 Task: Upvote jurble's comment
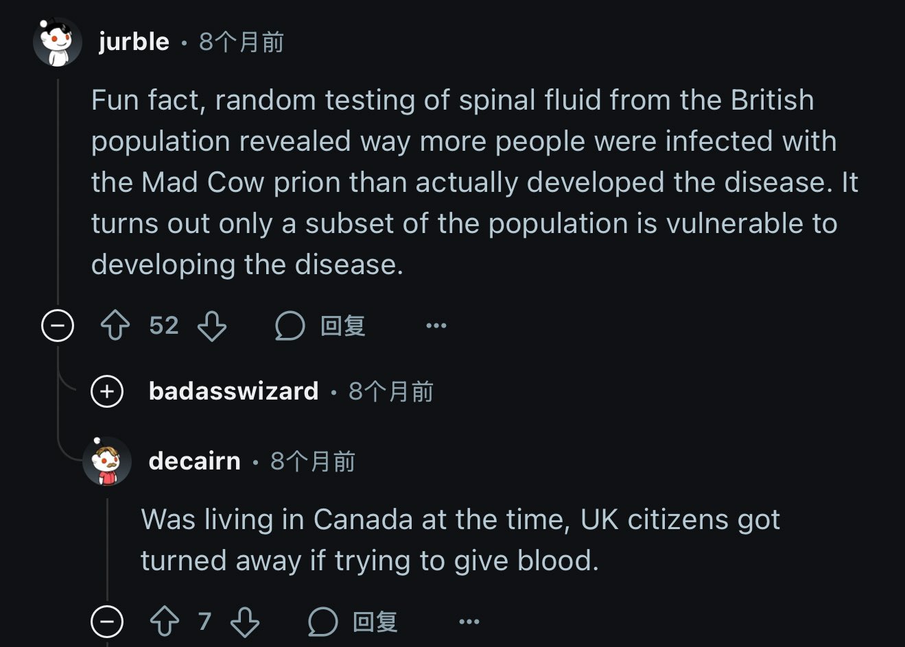tap(115, 326)
